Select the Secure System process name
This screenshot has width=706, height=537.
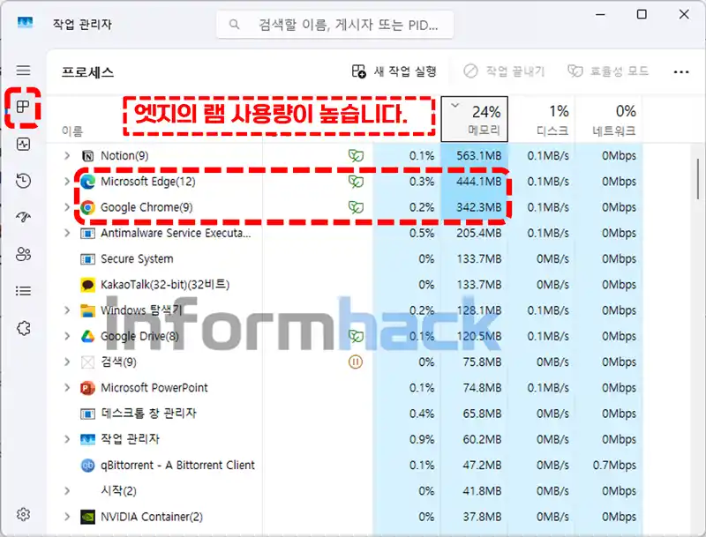(137, 259)
